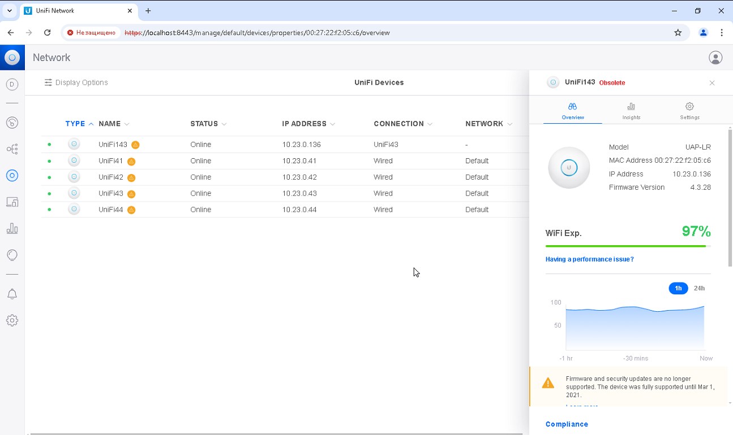Click the UniFi44 row device icon
Viewport: 733px width, 435px height.
74,209
